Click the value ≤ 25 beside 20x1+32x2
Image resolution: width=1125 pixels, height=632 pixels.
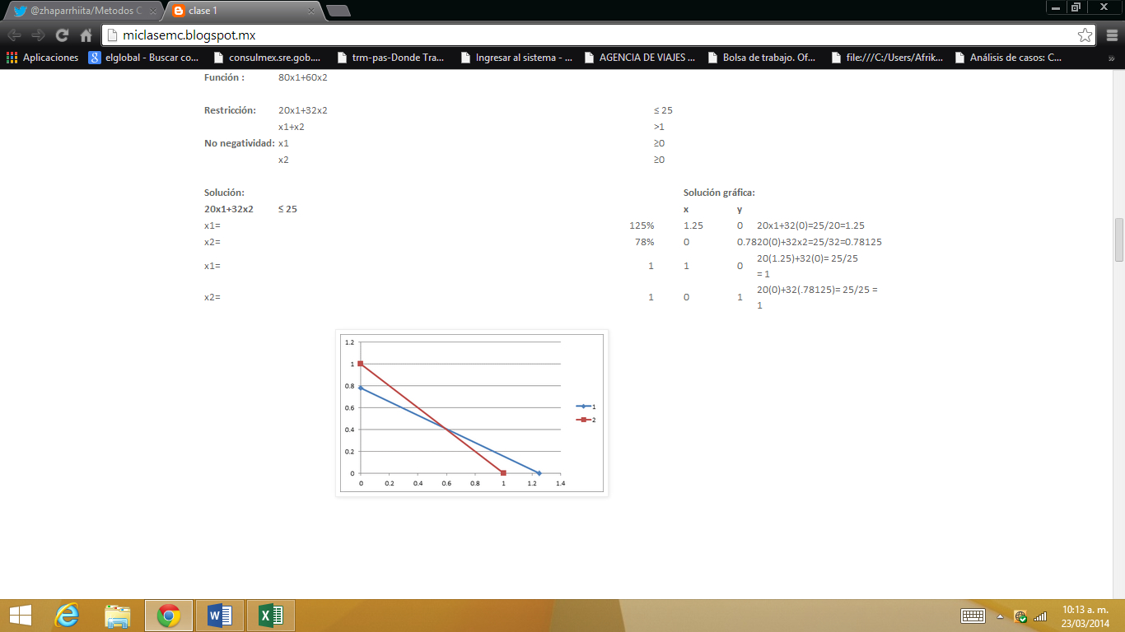click(x=287, y=209)
